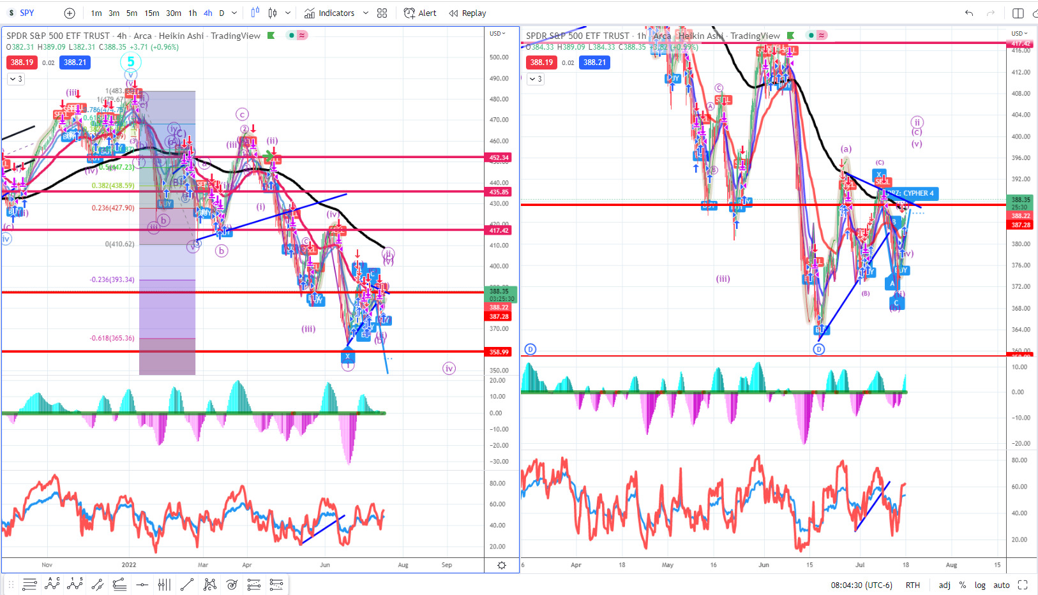Collapse the indicators legend on the 4h chart

tap(16, 79)
